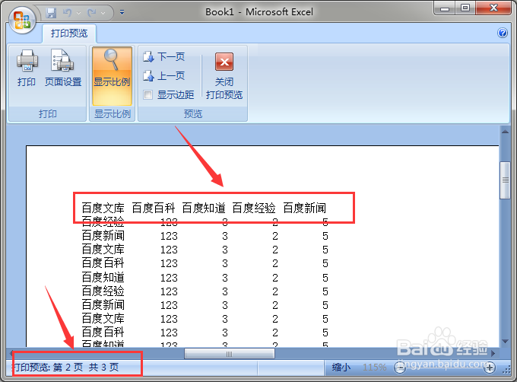The height and width of the screenshot is (382, 517).
Task: Click 关闭打印预览 red X button
Action: (224, 76)
